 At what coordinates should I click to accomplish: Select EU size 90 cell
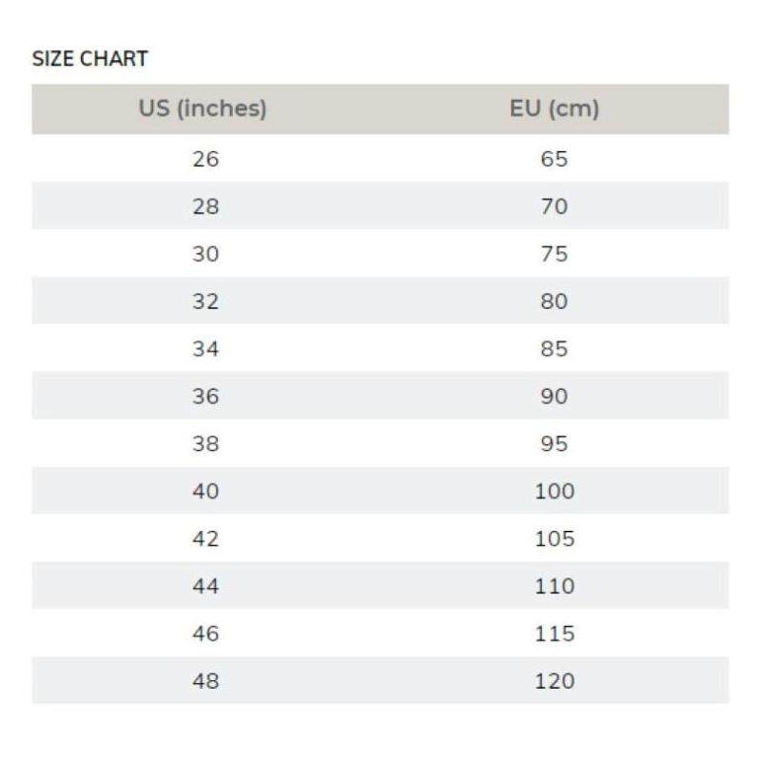(554, 397)
